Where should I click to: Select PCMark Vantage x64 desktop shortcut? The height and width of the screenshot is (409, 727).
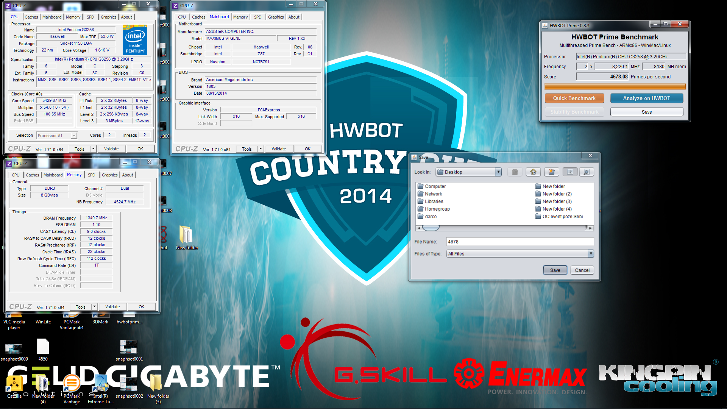[x=72, y=321]
